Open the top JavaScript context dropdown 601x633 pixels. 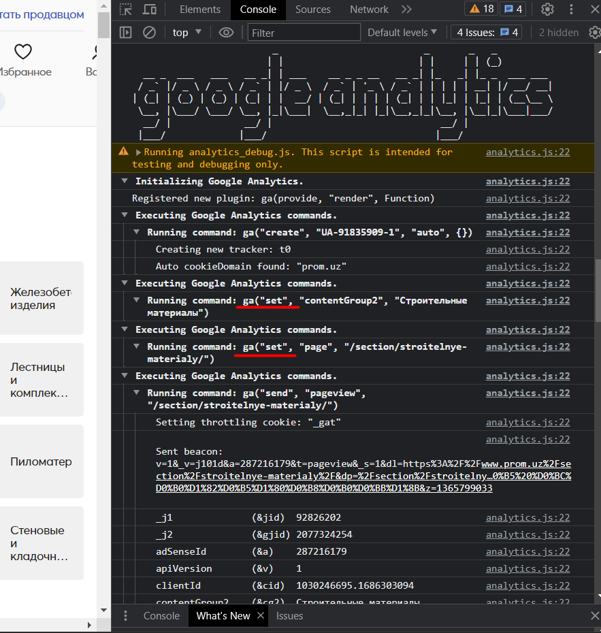click(x=187, y=32)
